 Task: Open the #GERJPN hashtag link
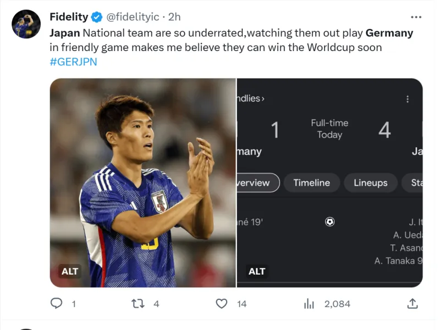(74, 61)
